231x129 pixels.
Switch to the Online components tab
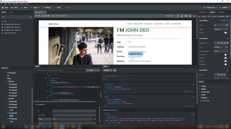[11, 12]
